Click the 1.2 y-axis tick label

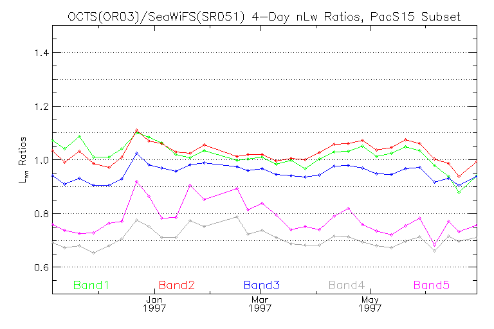click(42, 107)
